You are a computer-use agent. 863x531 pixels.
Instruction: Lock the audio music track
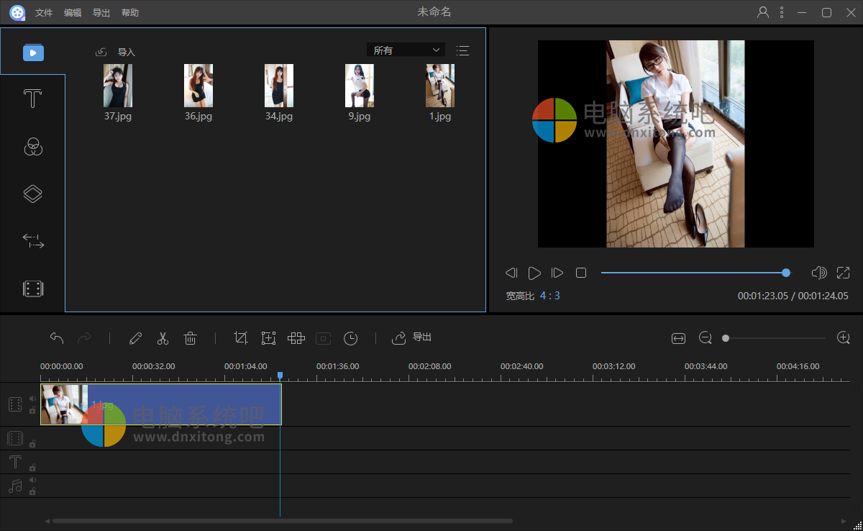tap(32, 491)
